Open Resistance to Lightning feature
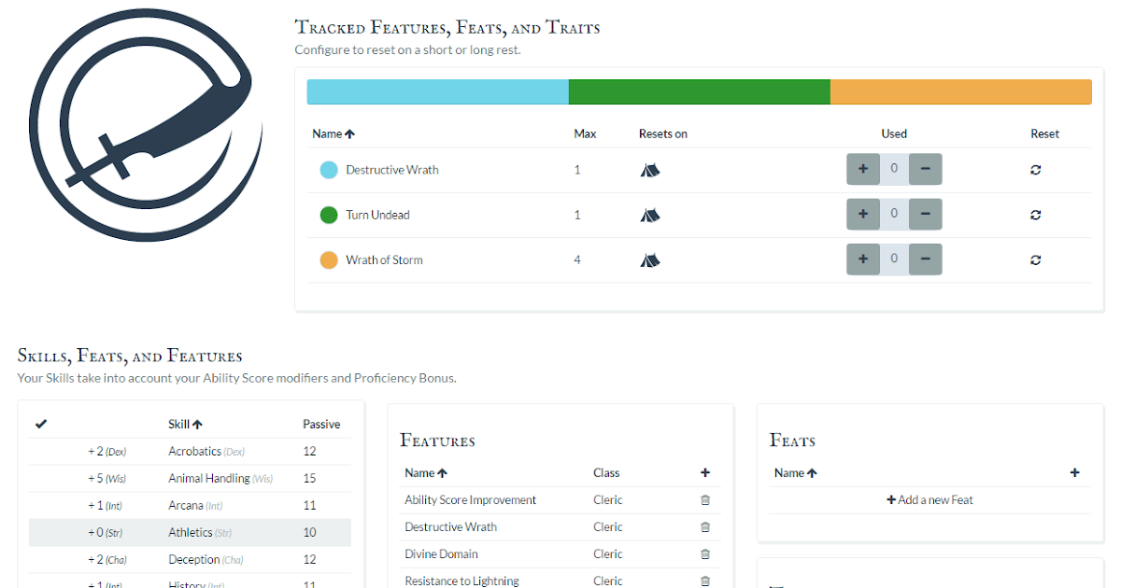1121x588 pixels. [461, 581]
